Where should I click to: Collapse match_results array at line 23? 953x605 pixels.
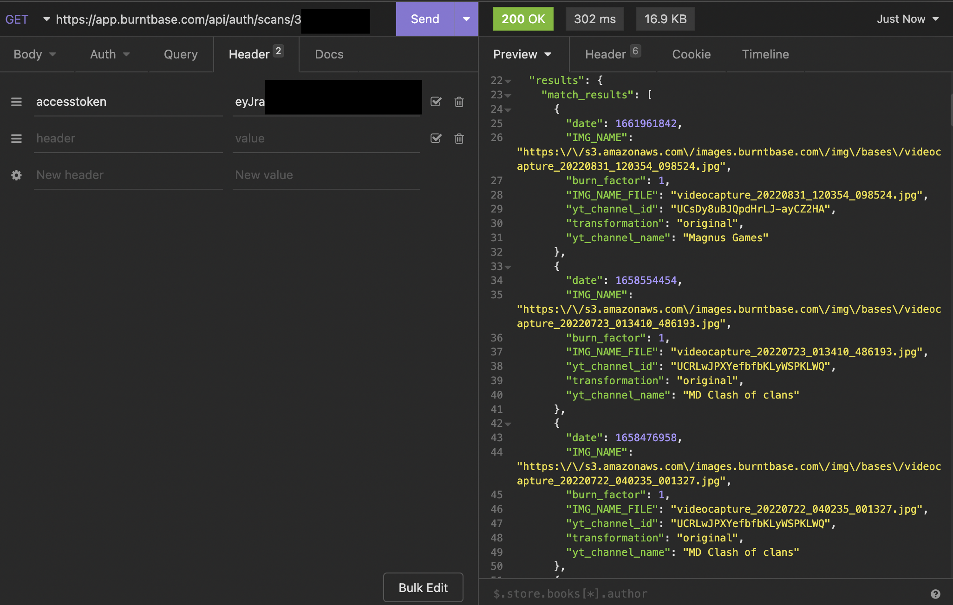point(508,96)
